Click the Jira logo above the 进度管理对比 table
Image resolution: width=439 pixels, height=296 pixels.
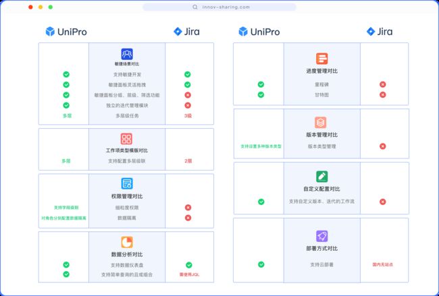[380, 32]
